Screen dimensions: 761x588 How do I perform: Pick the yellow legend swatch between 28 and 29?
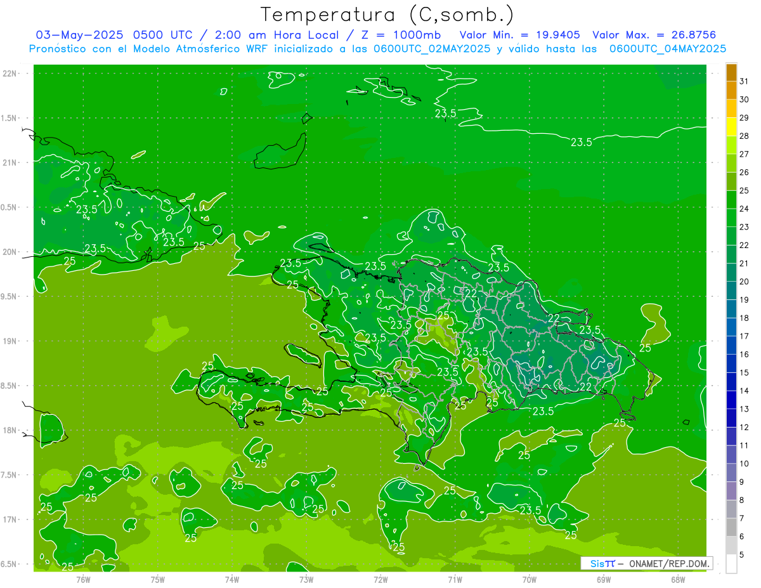731,127
